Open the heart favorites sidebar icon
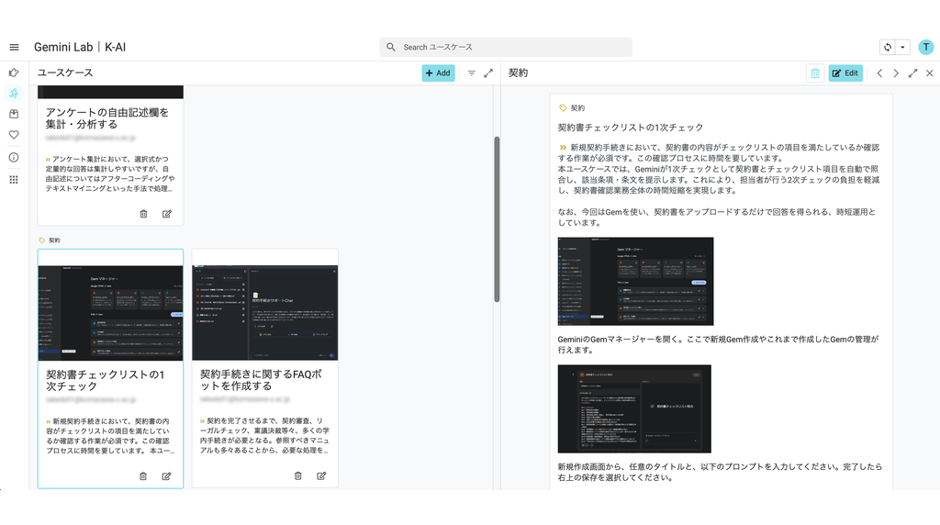Image resolution: width=940 pixels, height=525 pixels. pyautogui.click(x=14, y=135)
